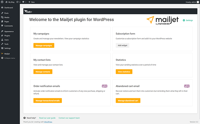Image resolution: width=200 pixels, height=124 pixels.
Task: Collapse the sidebar via Collapse menu
Action: 10,58
